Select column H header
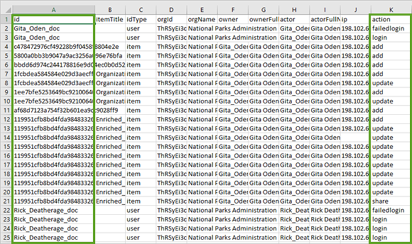This screenshot has height=244, width=412. click(x=294, y=10)
